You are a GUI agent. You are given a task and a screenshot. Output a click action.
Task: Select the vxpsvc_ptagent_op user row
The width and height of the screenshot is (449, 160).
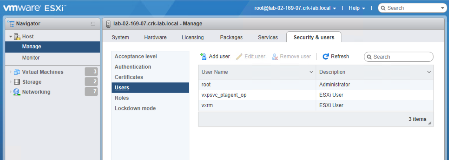tap(316, 95)
